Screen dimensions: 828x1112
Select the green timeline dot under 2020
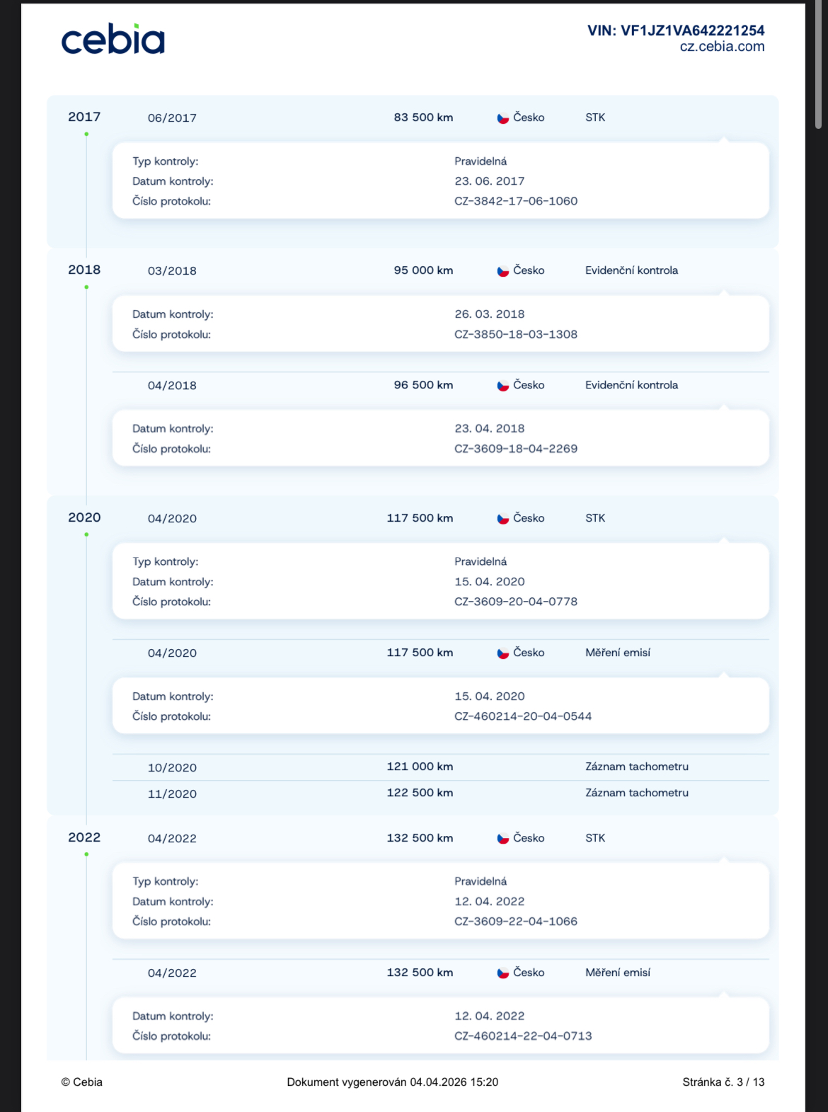[86, 535]
